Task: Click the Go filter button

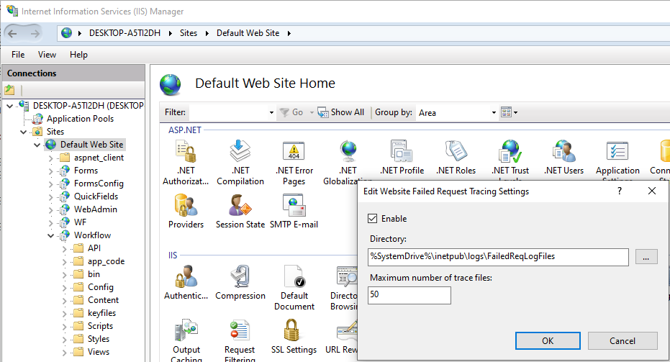Action: 291,112
